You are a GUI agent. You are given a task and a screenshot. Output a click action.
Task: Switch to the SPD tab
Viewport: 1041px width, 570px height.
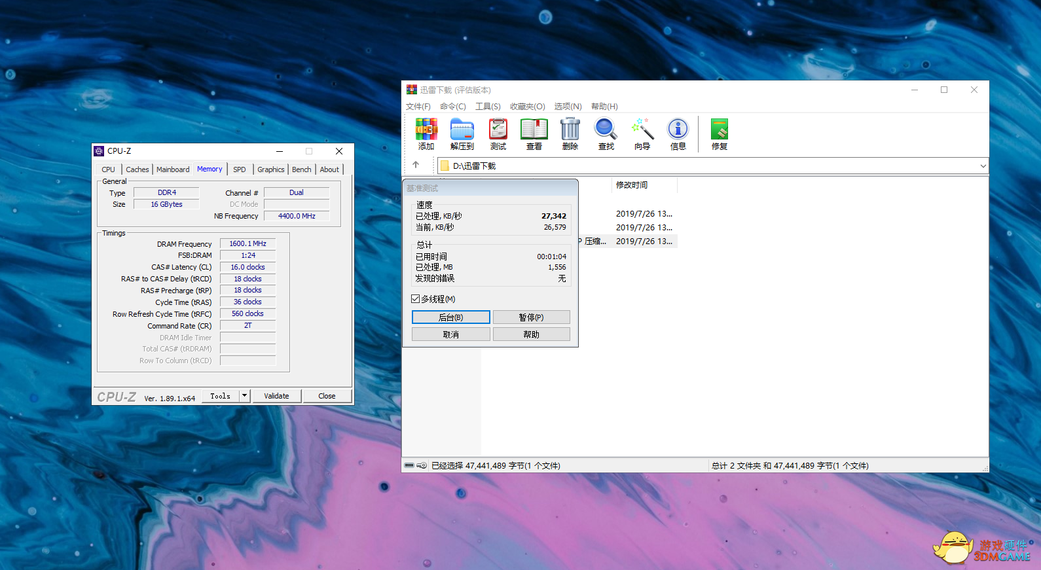click(240, 169)
